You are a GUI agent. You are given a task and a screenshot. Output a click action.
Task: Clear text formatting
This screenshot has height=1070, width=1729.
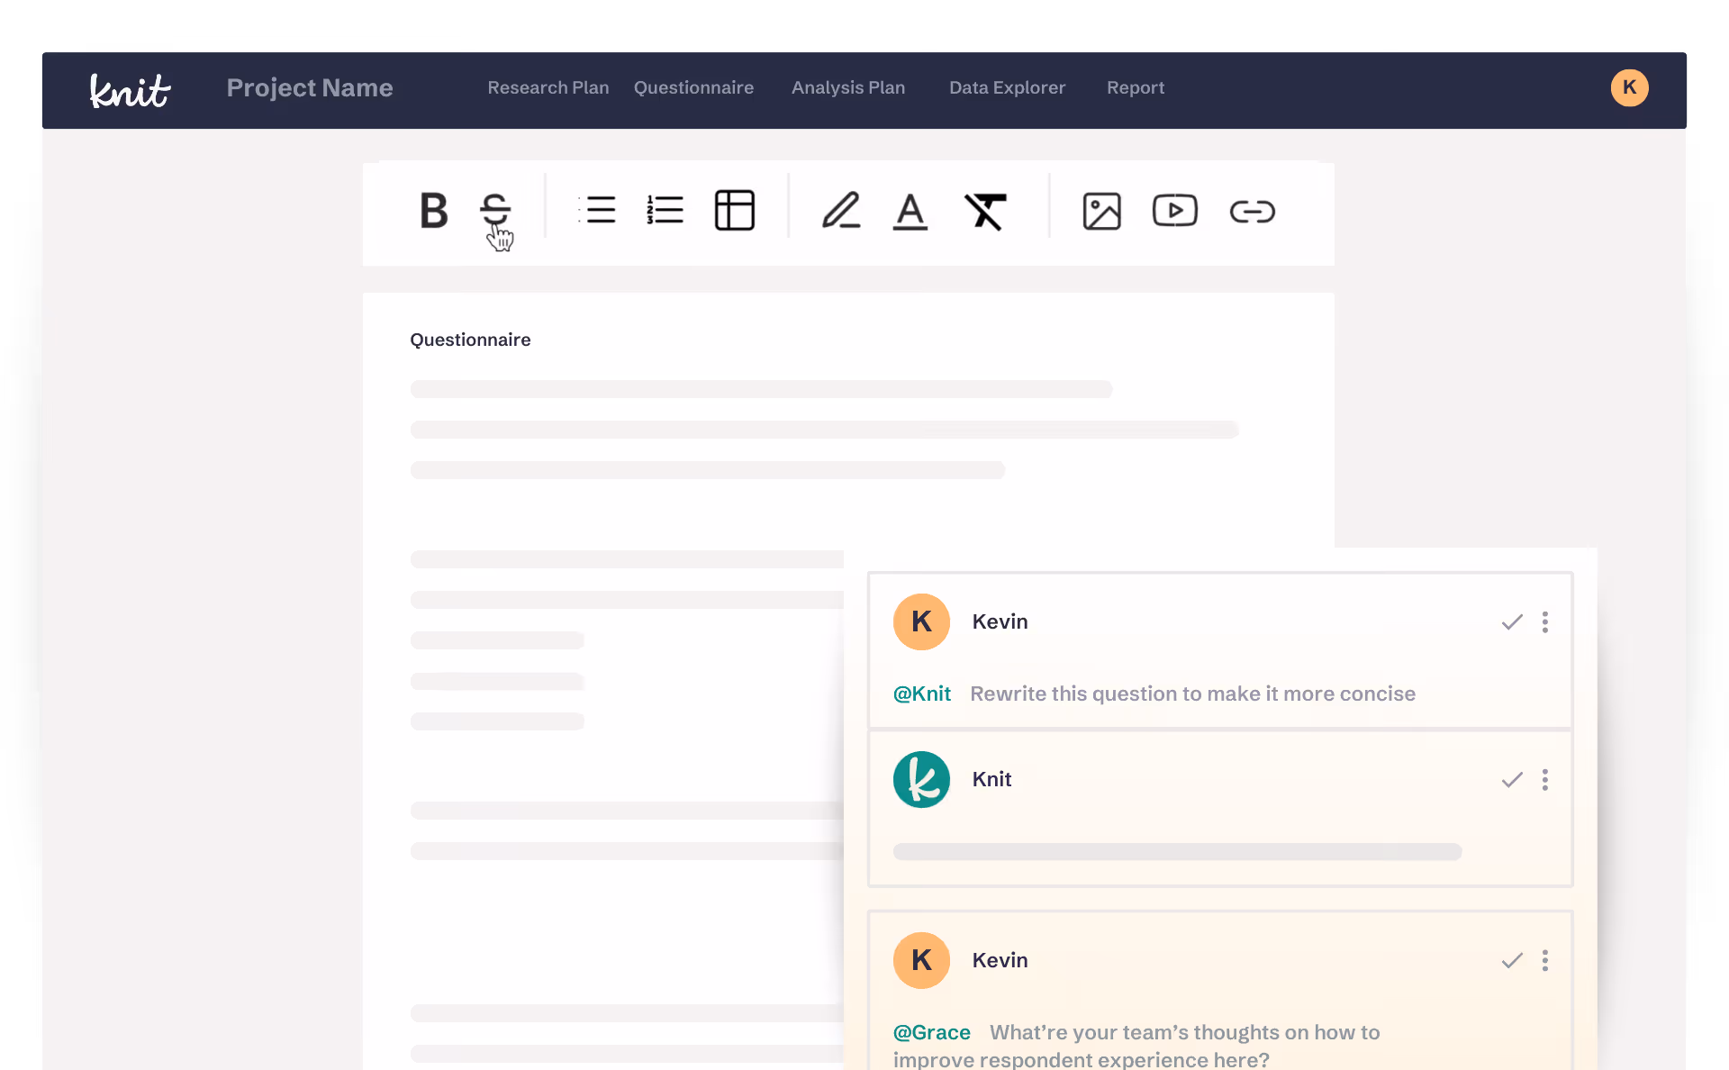coord(986,212)
